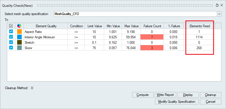Screen dimensions: 226x109
Task: Click the blue Interior Angle Minimum swatch
Action: point(19,37)
